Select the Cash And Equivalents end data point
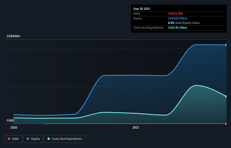 point(226,97)
